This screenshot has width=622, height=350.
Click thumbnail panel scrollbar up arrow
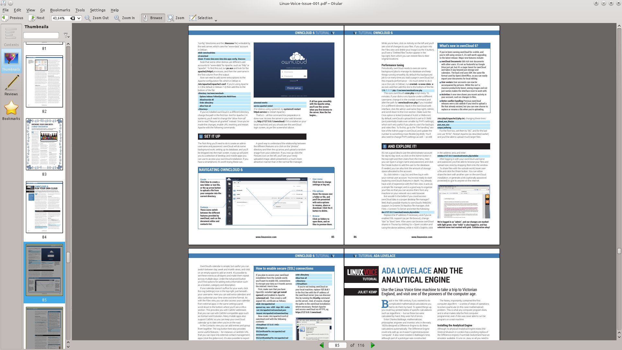(68, 44)
